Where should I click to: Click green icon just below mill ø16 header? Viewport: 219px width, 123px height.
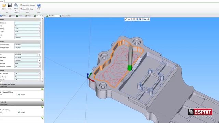pyautogui.click(x=42, y=107)
